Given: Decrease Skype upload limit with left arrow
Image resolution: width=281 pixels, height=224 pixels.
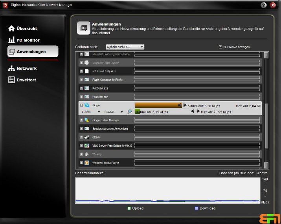Looking at the screenshot, I should click(179, 105).
